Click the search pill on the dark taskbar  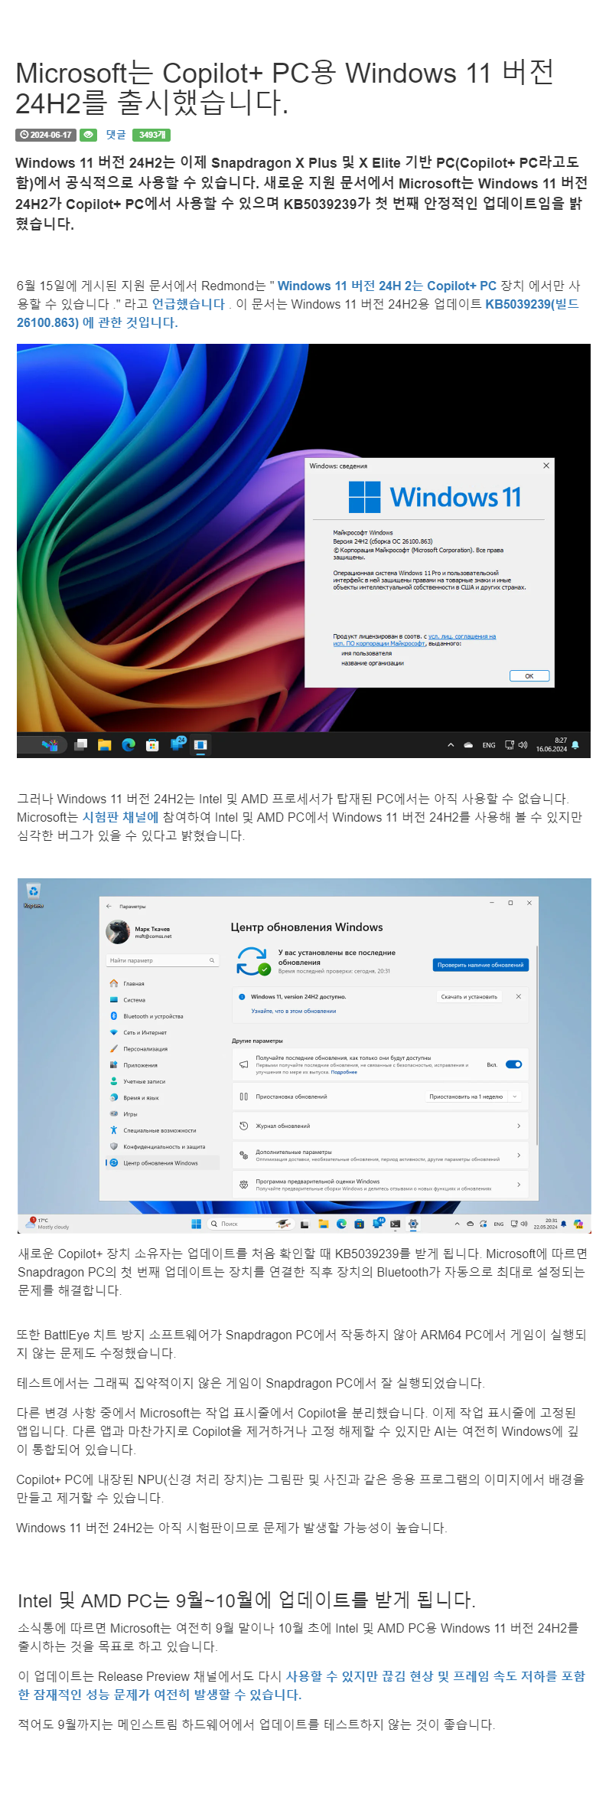pyautogui.click(x=42, y=745)
